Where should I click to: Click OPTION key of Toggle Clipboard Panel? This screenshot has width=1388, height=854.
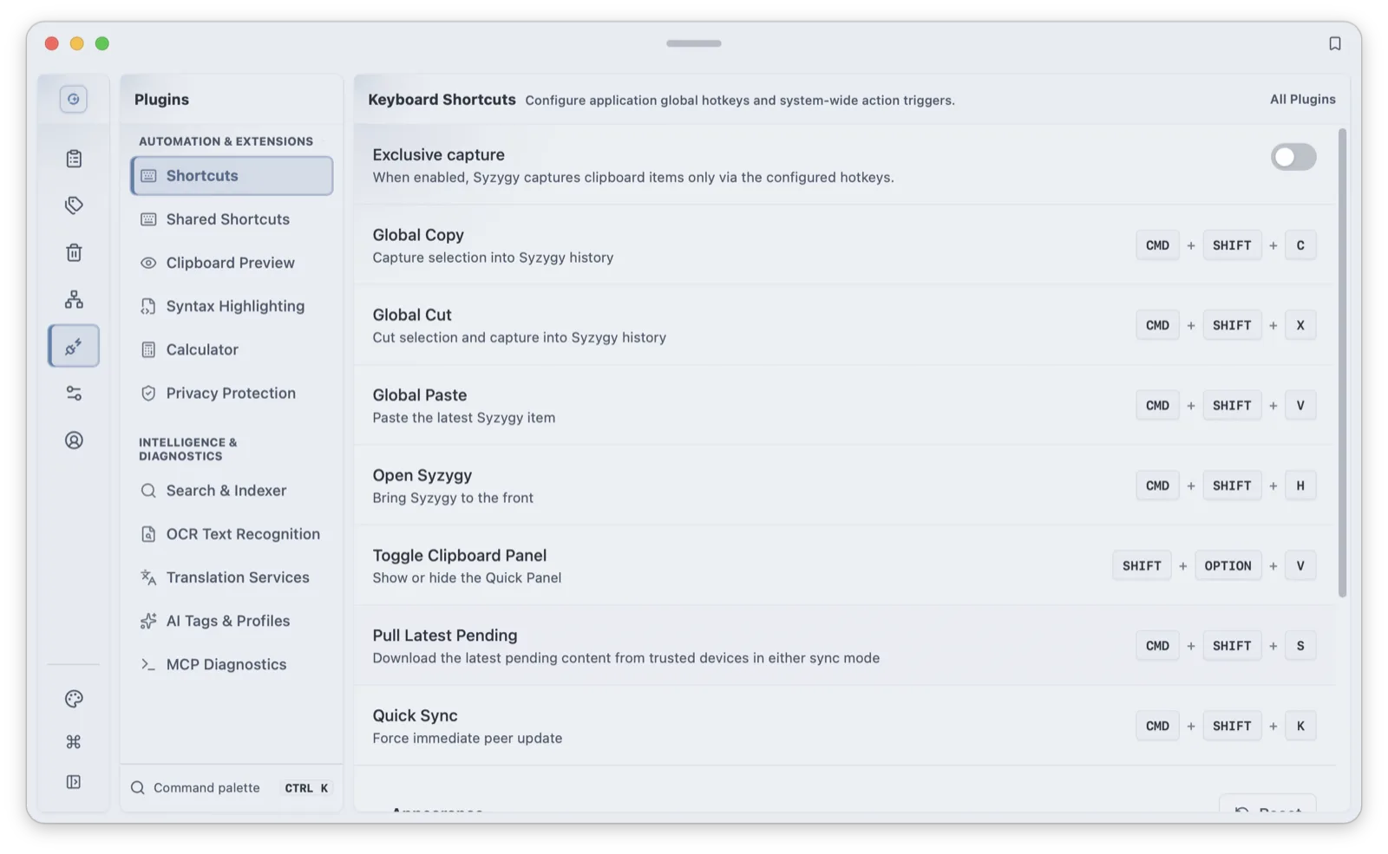[1228, 566]
